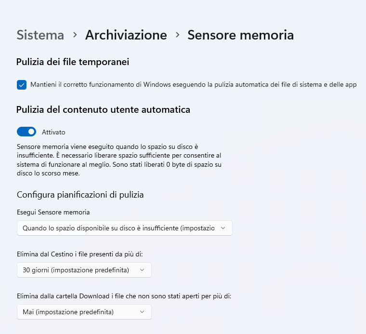Go back to Sistema breadcrumb
This screenshot has width=366, height=334.
40,35
